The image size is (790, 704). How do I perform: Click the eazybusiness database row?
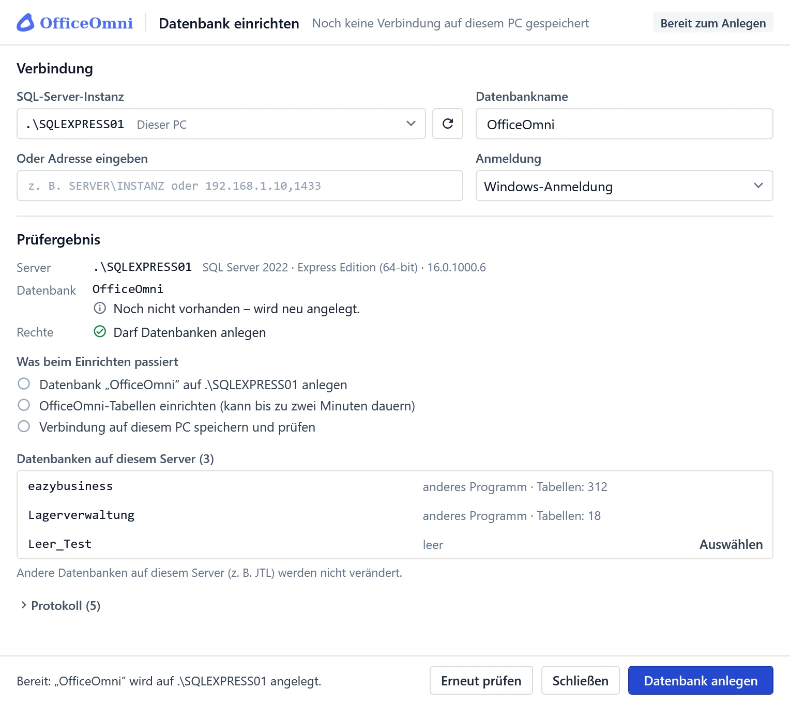(x=395, y=486)
